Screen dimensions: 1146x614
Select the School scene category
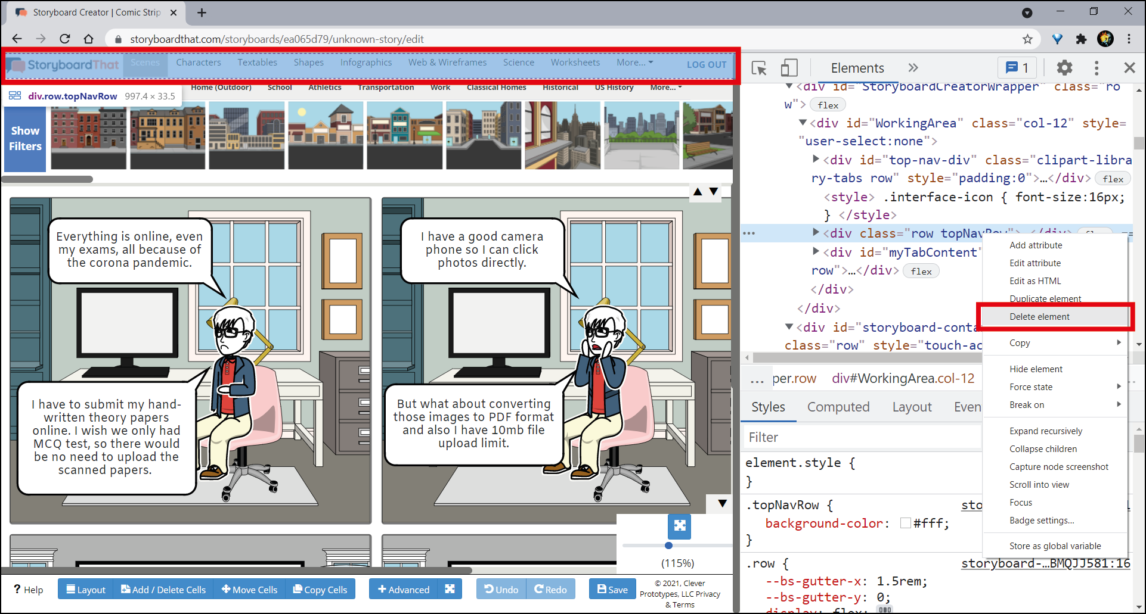point(280,88)
